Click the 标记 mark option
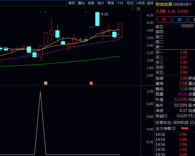This screenshot has height=156, width=195. click(130, 3)
